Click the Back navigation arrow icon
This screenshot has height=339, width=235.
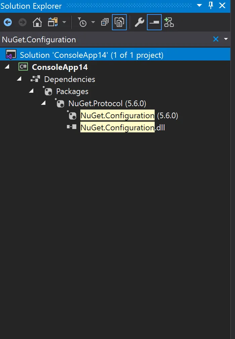[x=8, y=22]
